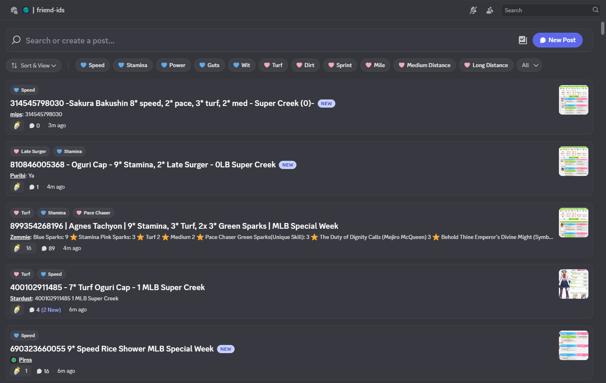Toggle the notification mute bell icon
Screen dimensions: 606x383
tap(473, 10)
